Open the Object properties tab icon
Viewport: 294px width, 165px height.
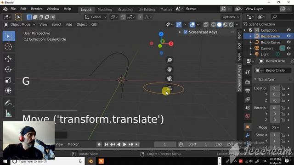[x=248, y=127]
